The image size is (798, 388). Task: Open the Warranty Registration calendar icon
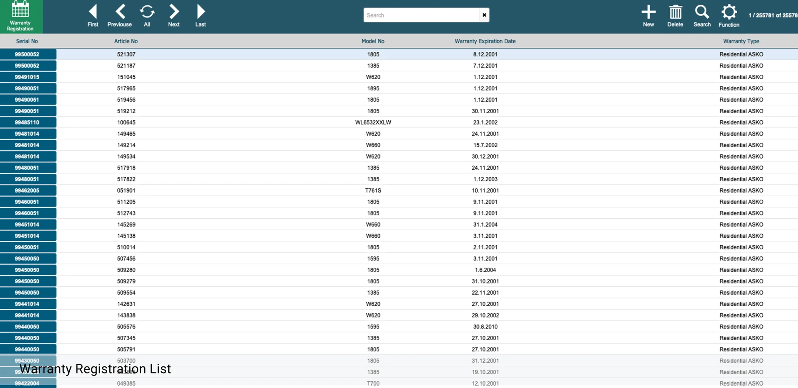pos(20,16)
